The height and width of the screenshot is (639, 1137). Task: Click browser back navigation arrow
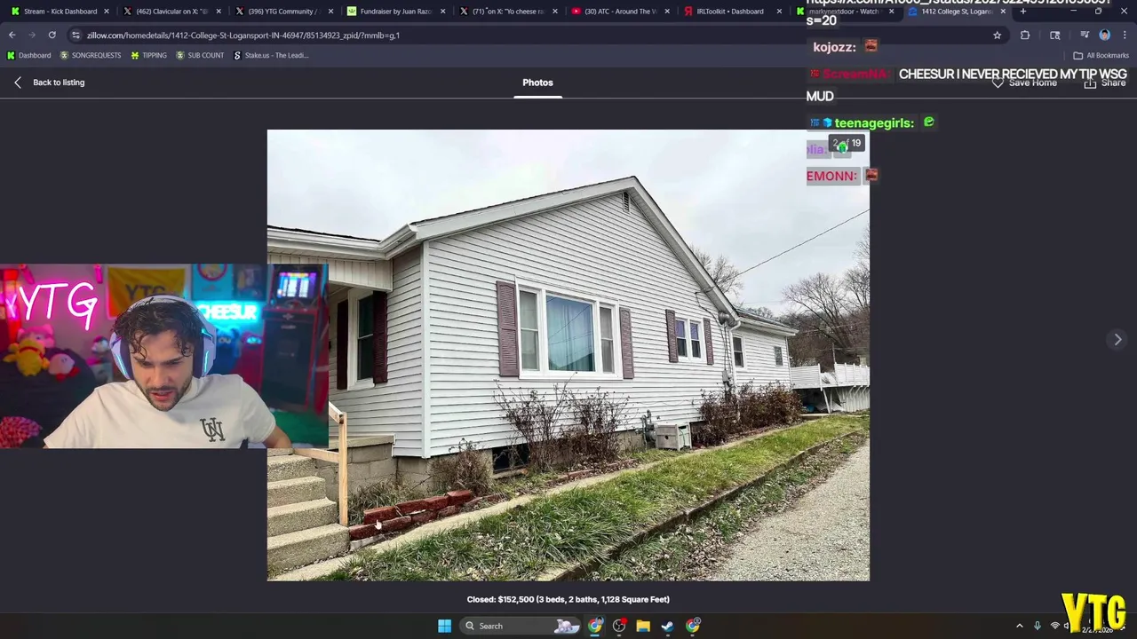pyautogui.click(x=12, y=35)
